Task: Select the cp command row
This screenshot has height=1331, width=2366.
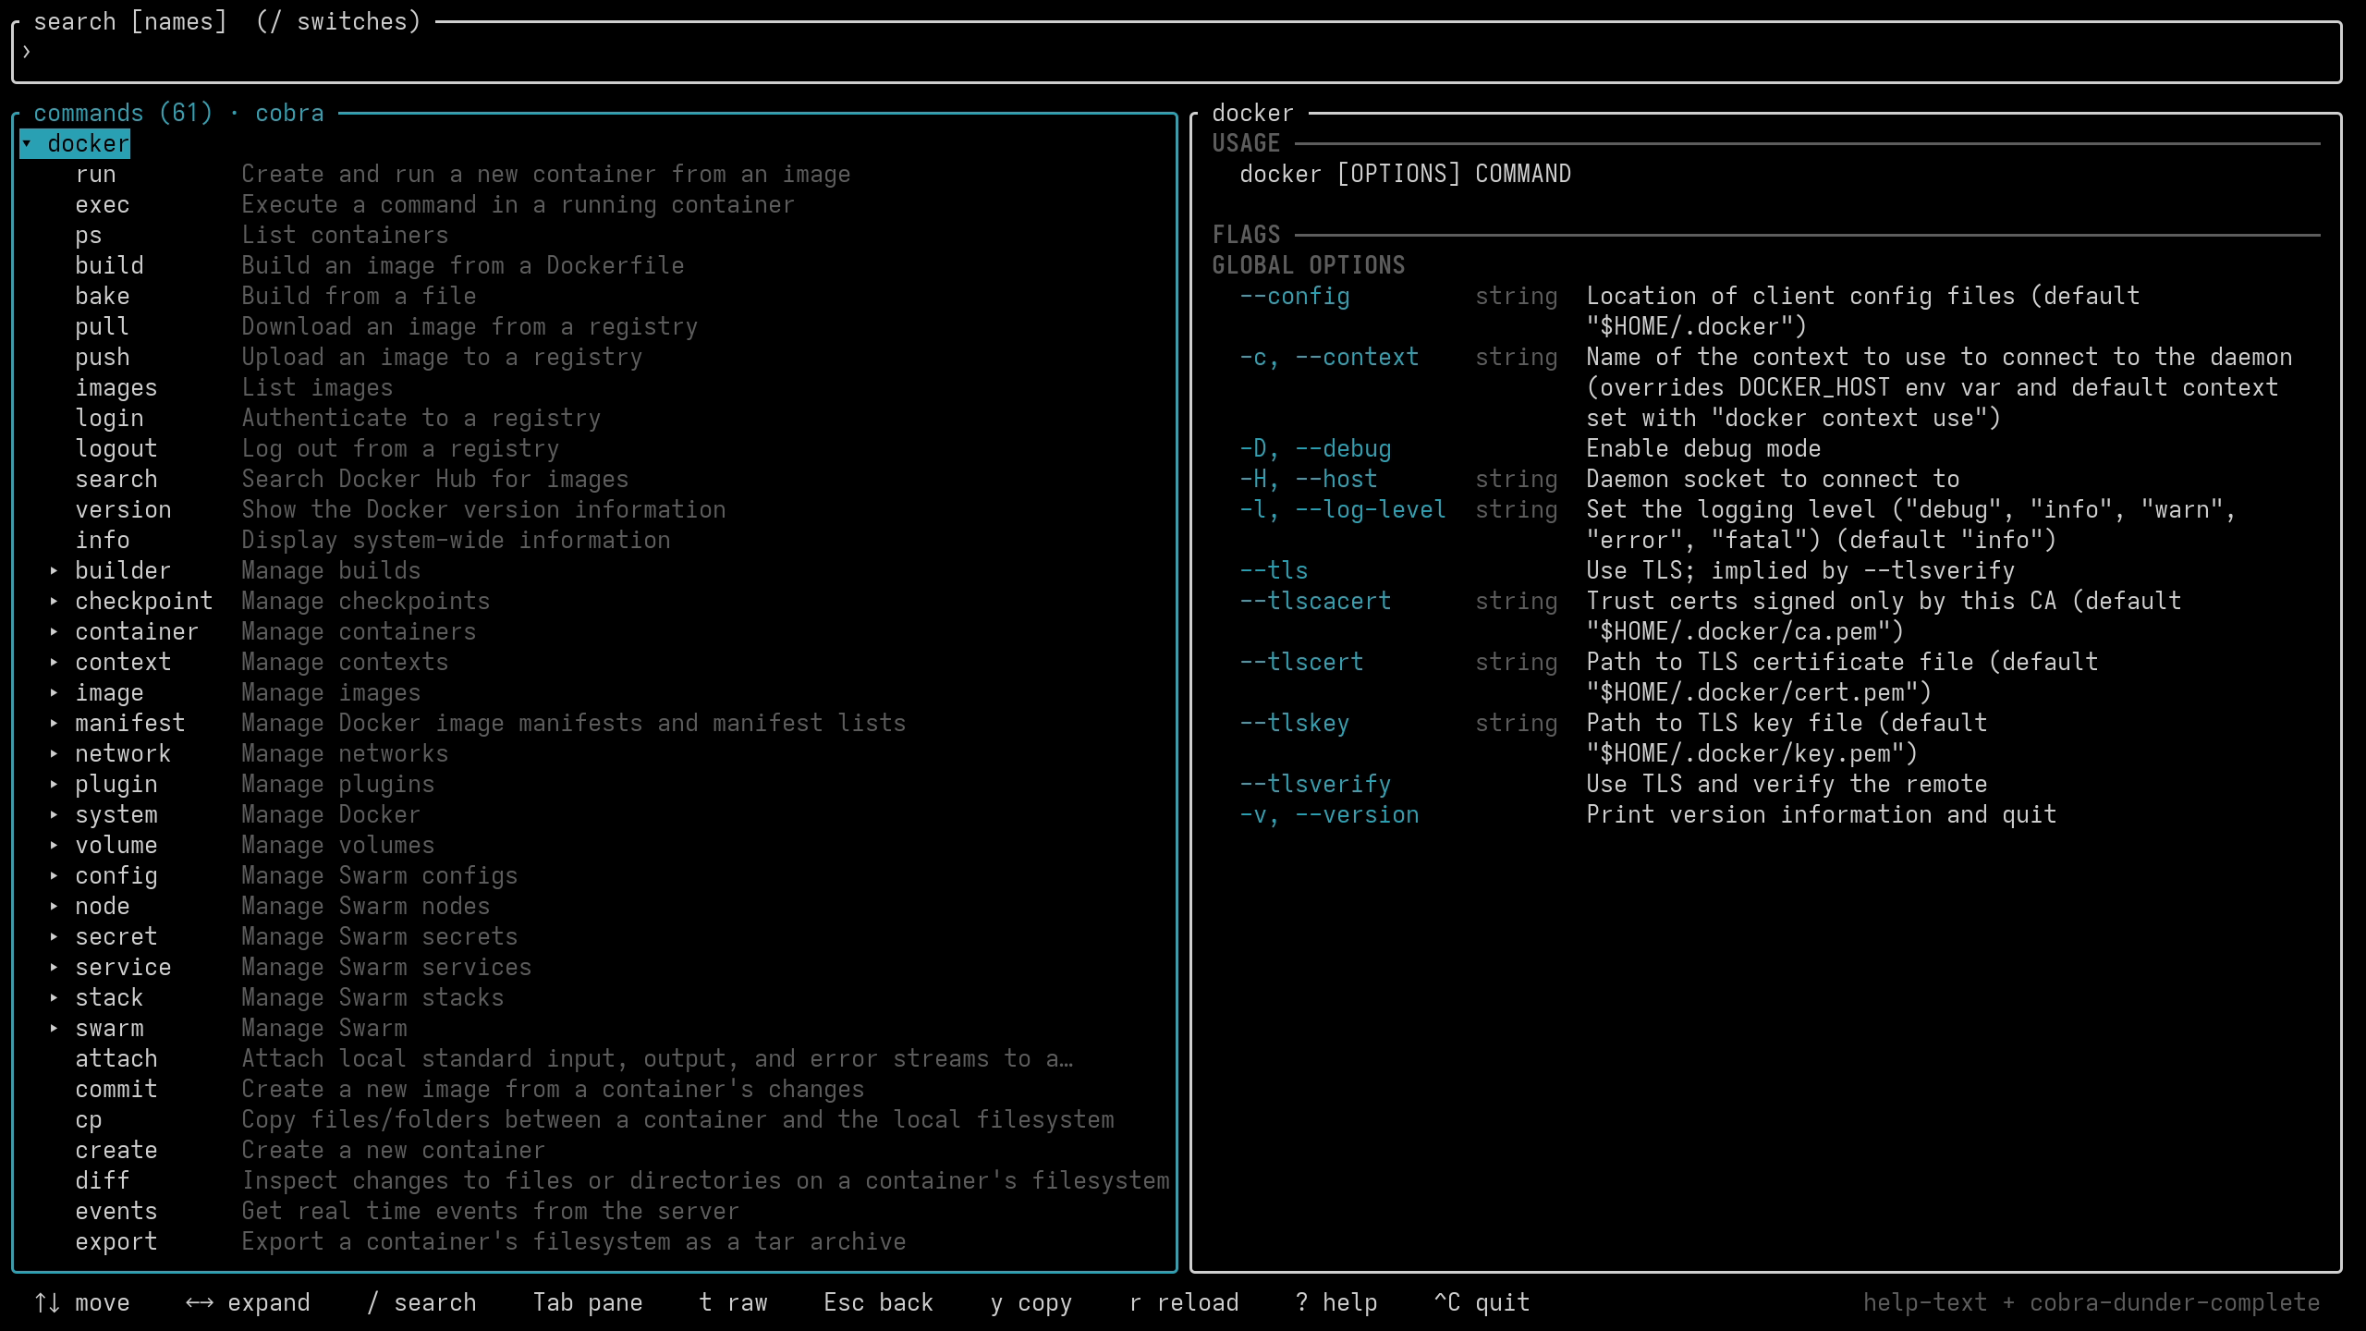Action: click(x=596, y=1120)
